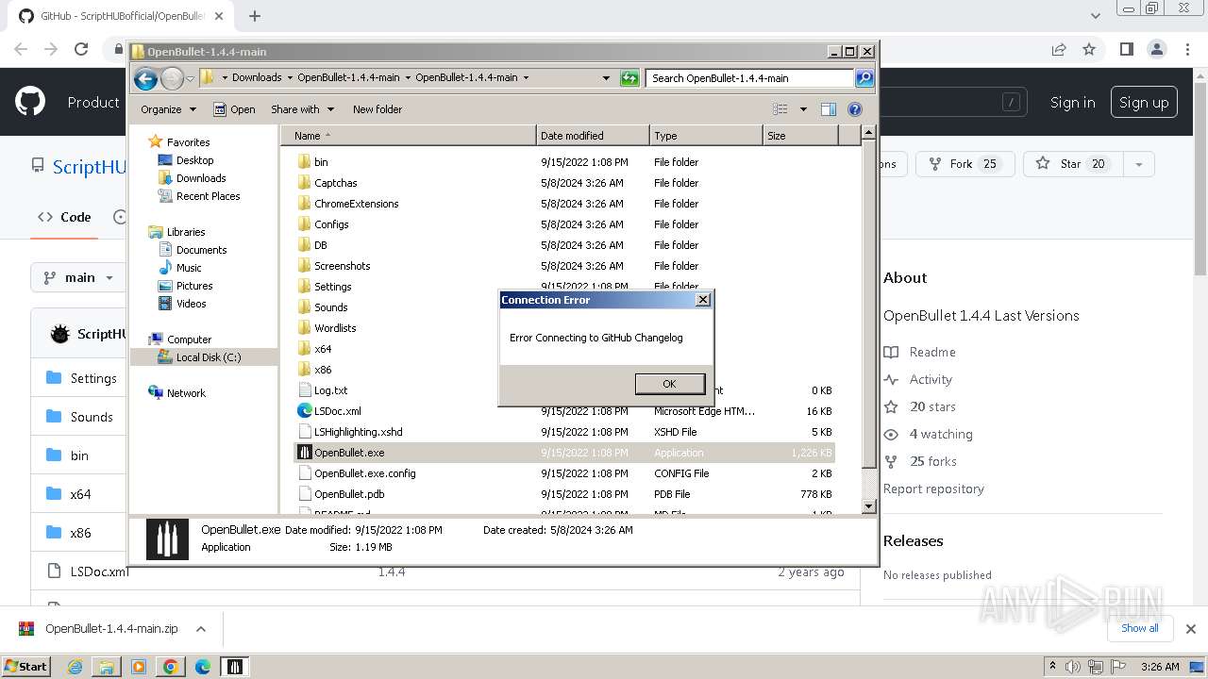
Task: Sort files by Size column header
Action: pyautogui.click(x=800, y=136)
